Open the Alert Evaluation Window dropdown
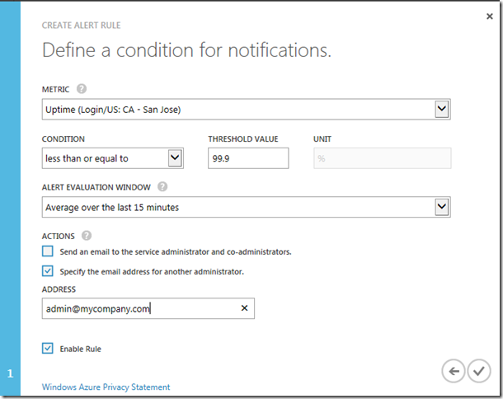Viewport: 503px width, 399px height. pos(442,207)
